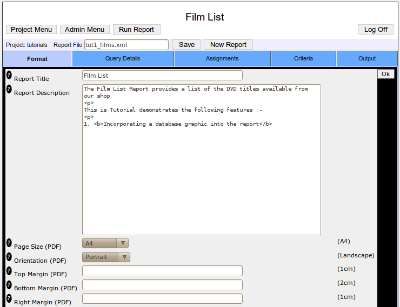Save the report file
Image resolution: width=400 pixels, height=307 pixels.
(x=186, y=45)
